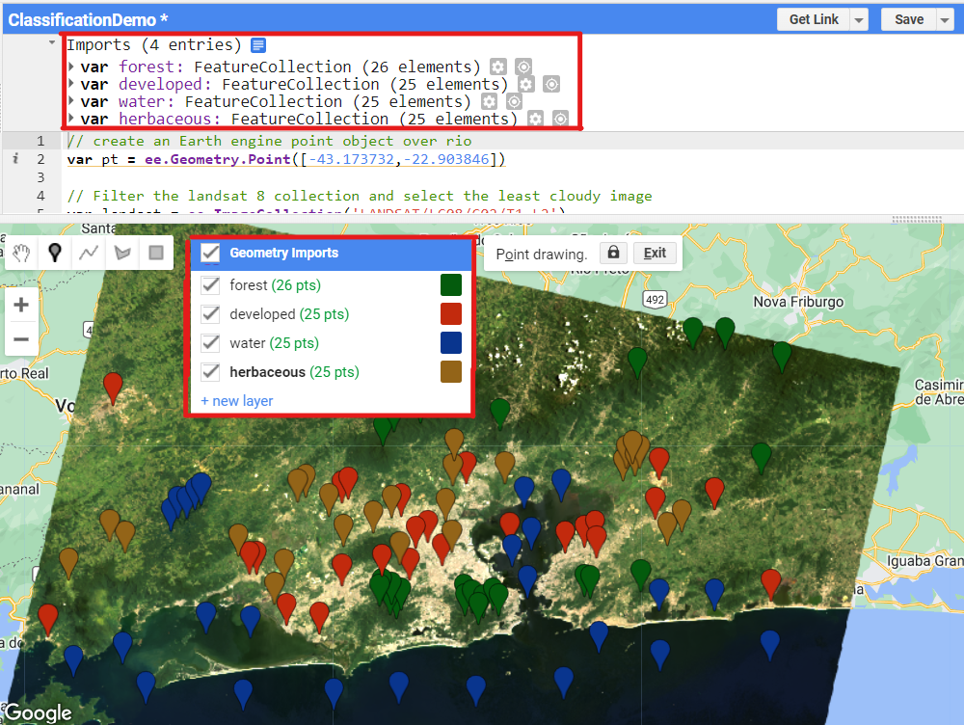Click the brown herbaceous color swatch

[450, 371]
